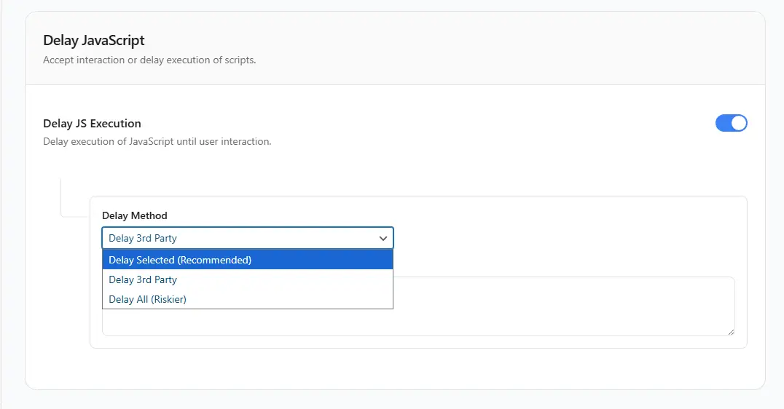Click the "Delay JavaScript" section heading
This screenshot has width=784, height=409.
tap(94, 40)
